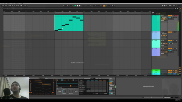The width and height of the screenshot is (182, 102).
Task: Start playback with the green Play button
Action: [x=75, y=6]
